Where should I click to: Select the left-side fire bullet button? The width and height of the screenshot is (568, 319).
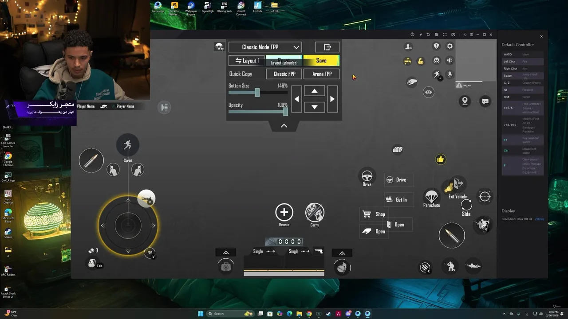pos(91,160)
